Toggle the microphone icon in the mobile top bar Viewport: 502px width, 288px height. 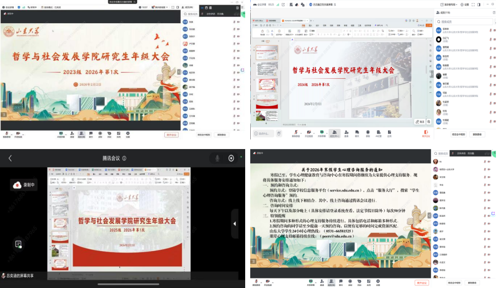point(217,158)
